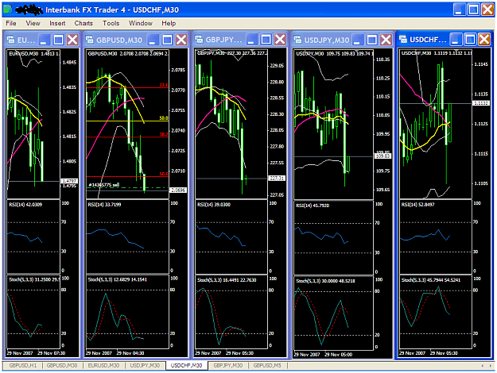Select the #14365775 sell order label

click(104, 185)
